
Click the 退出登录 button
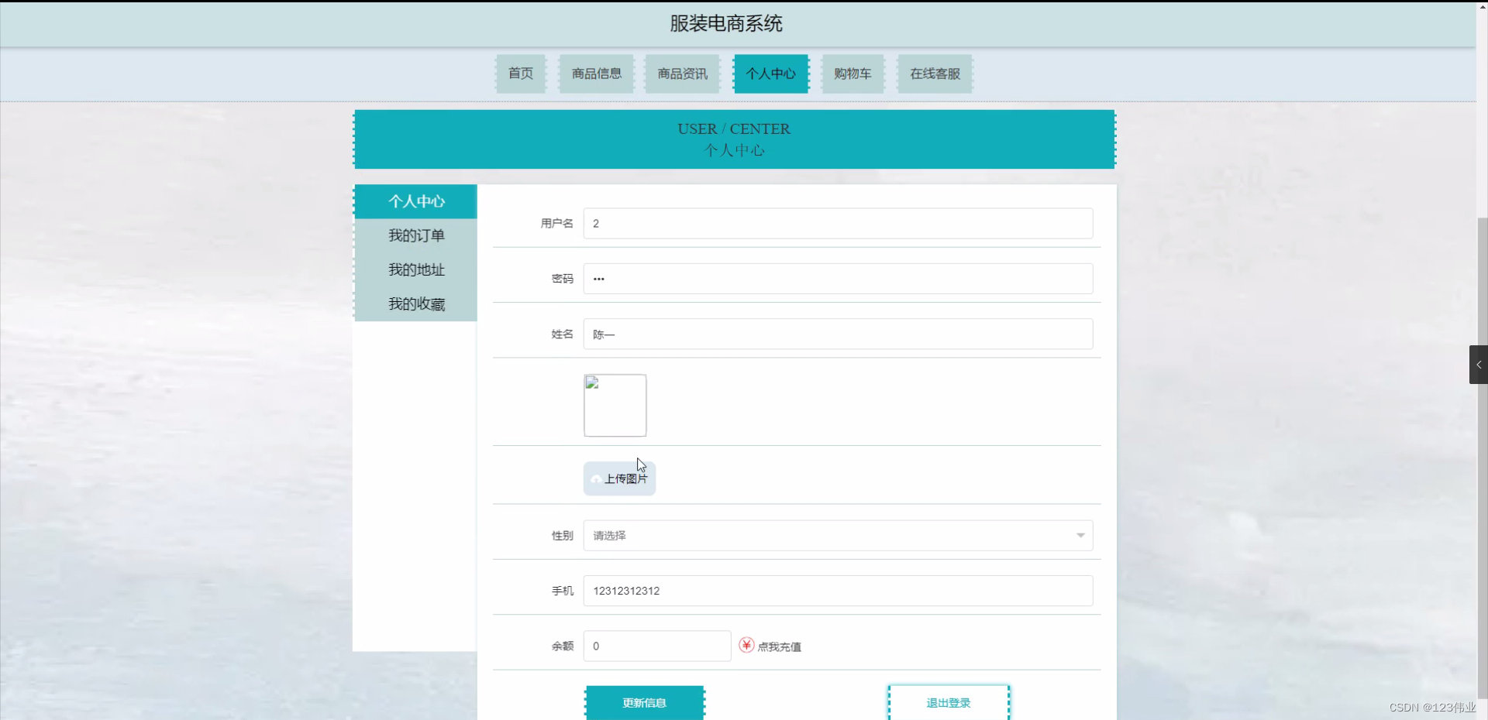tap(948, 703)
